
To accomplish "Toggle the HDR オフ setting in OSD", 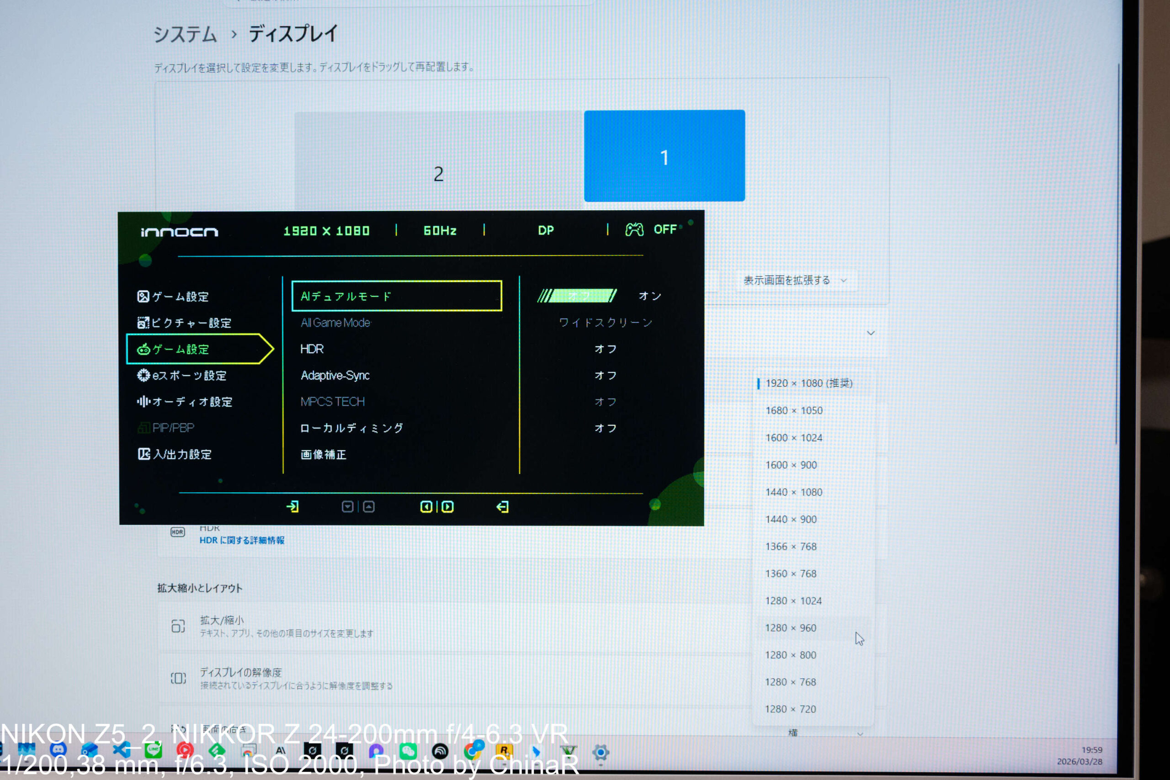I will [606, 349].
